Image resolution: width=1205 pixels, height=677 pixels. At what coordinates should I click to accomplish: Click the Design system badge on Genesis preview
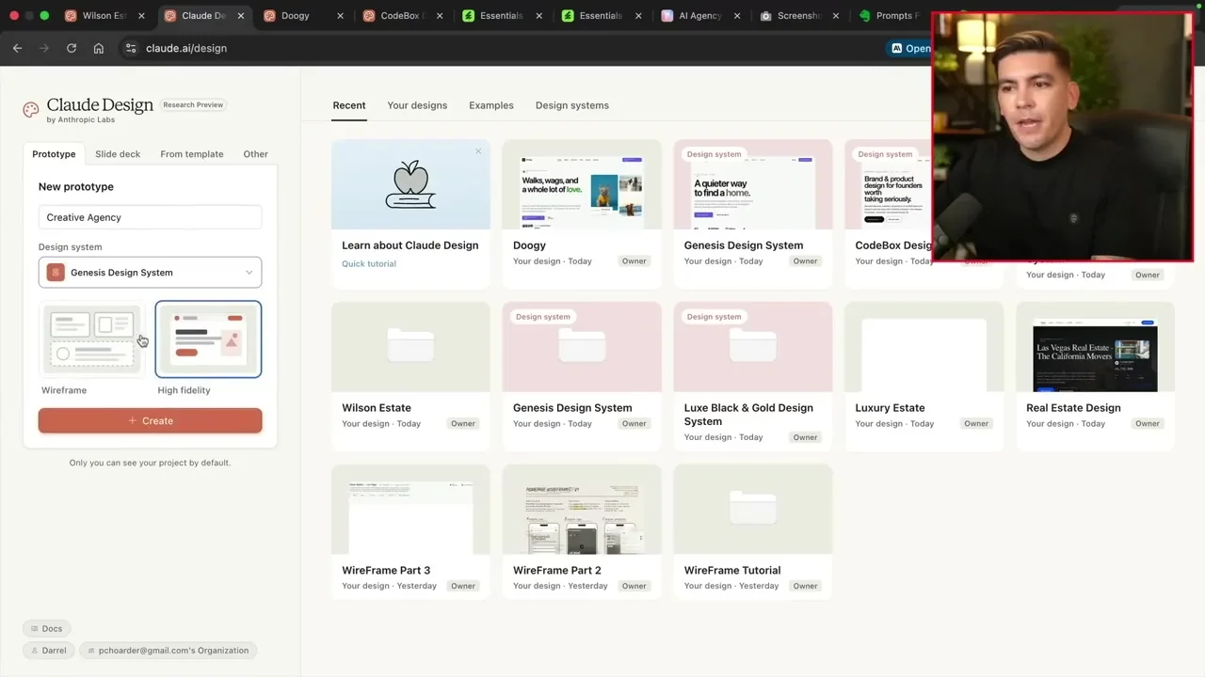click(x=714, y=154)
